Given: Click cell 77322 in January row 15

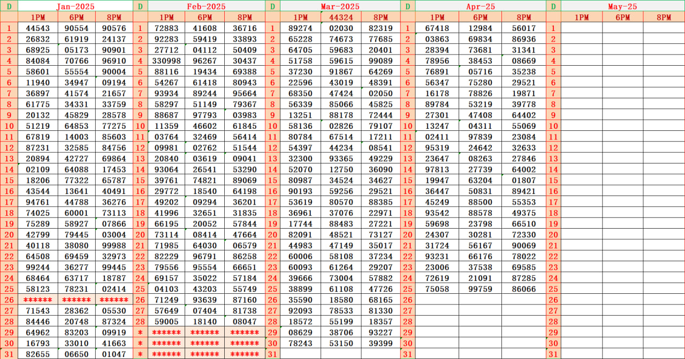Looking at the screenshot, I should (x=77, y=180).
